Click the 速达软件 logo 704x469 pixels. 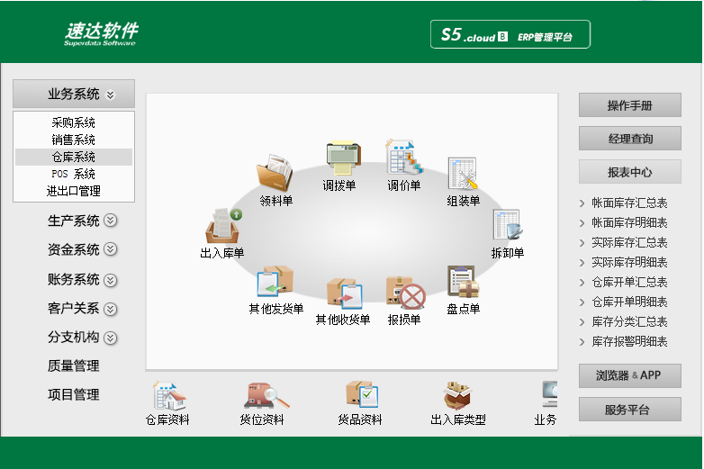point(101,34)
